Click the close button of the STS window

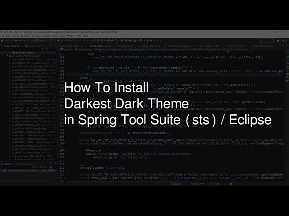click(284, 32)
